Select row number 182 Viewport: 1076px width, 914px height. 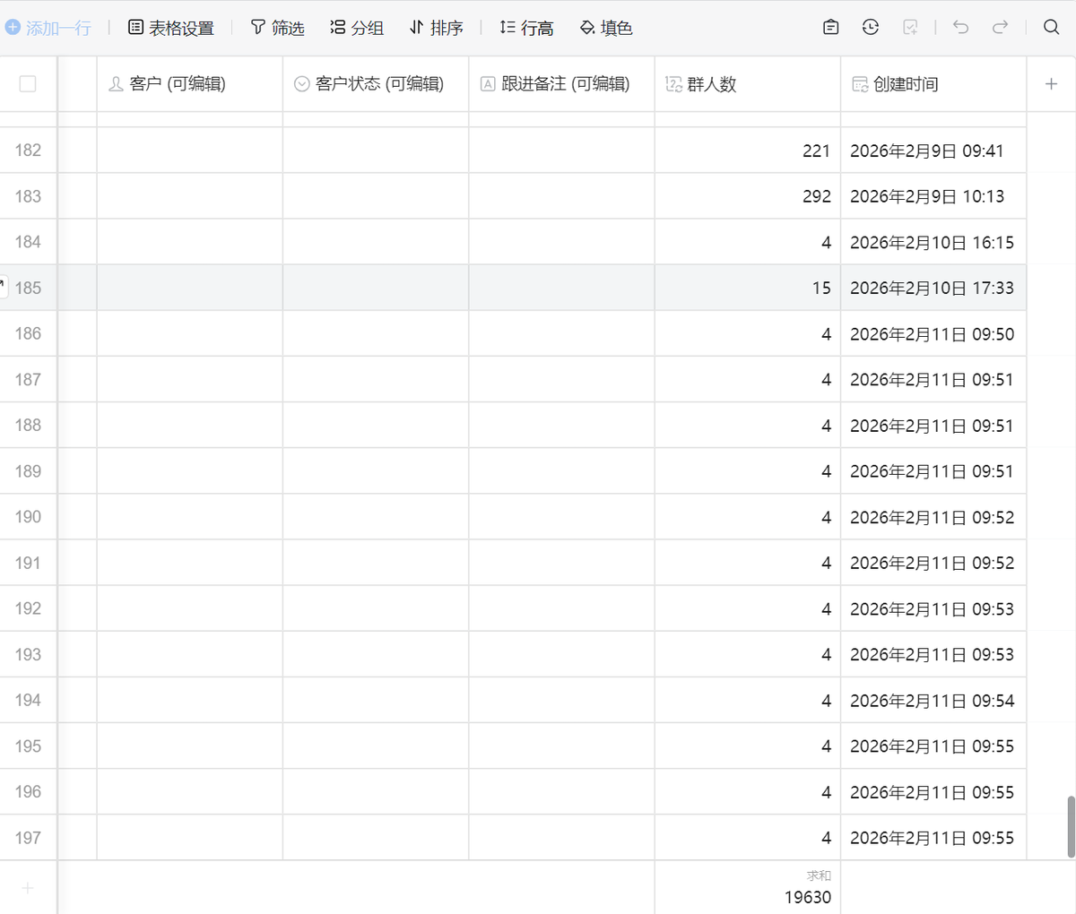point(28,151)
